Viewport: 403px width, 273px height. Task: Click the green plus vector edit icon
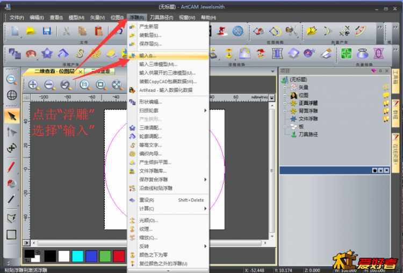(x=346, y=53)
